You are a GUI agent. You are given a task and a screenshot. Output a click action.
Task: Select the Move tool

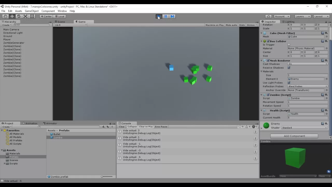12,16
